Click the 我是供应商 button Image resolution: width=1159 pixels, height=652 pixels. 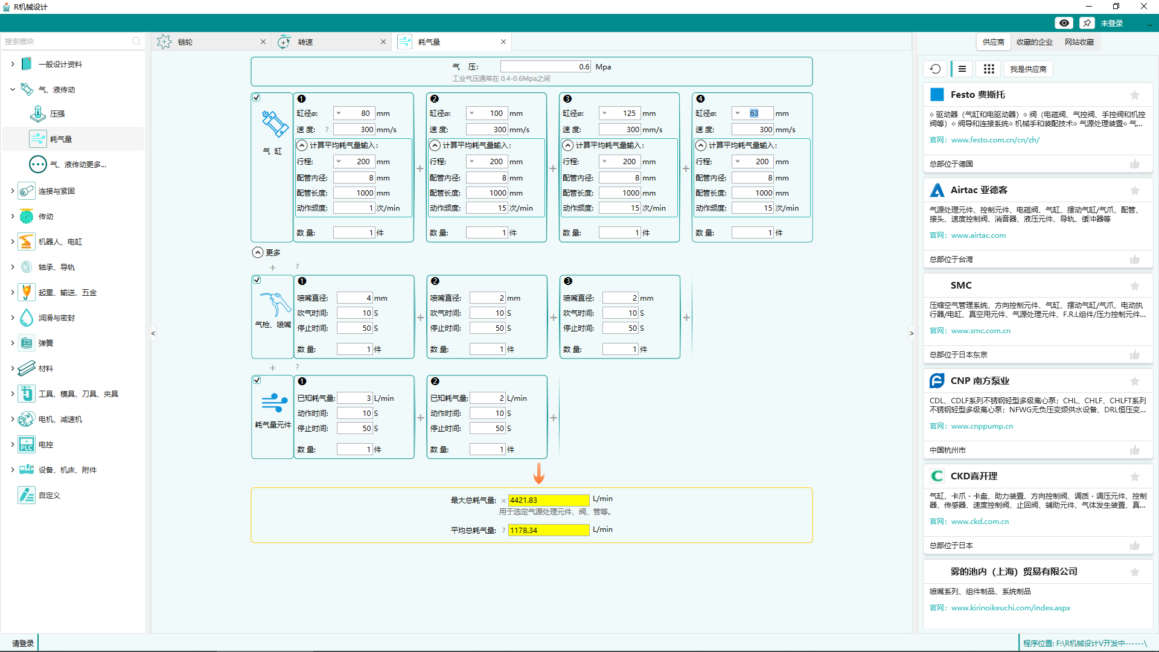pyautogui.click(x=1028, y=69)
